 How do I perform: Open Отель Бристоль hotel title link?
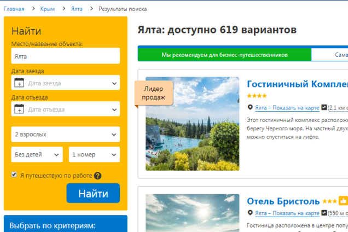point(283,201)
